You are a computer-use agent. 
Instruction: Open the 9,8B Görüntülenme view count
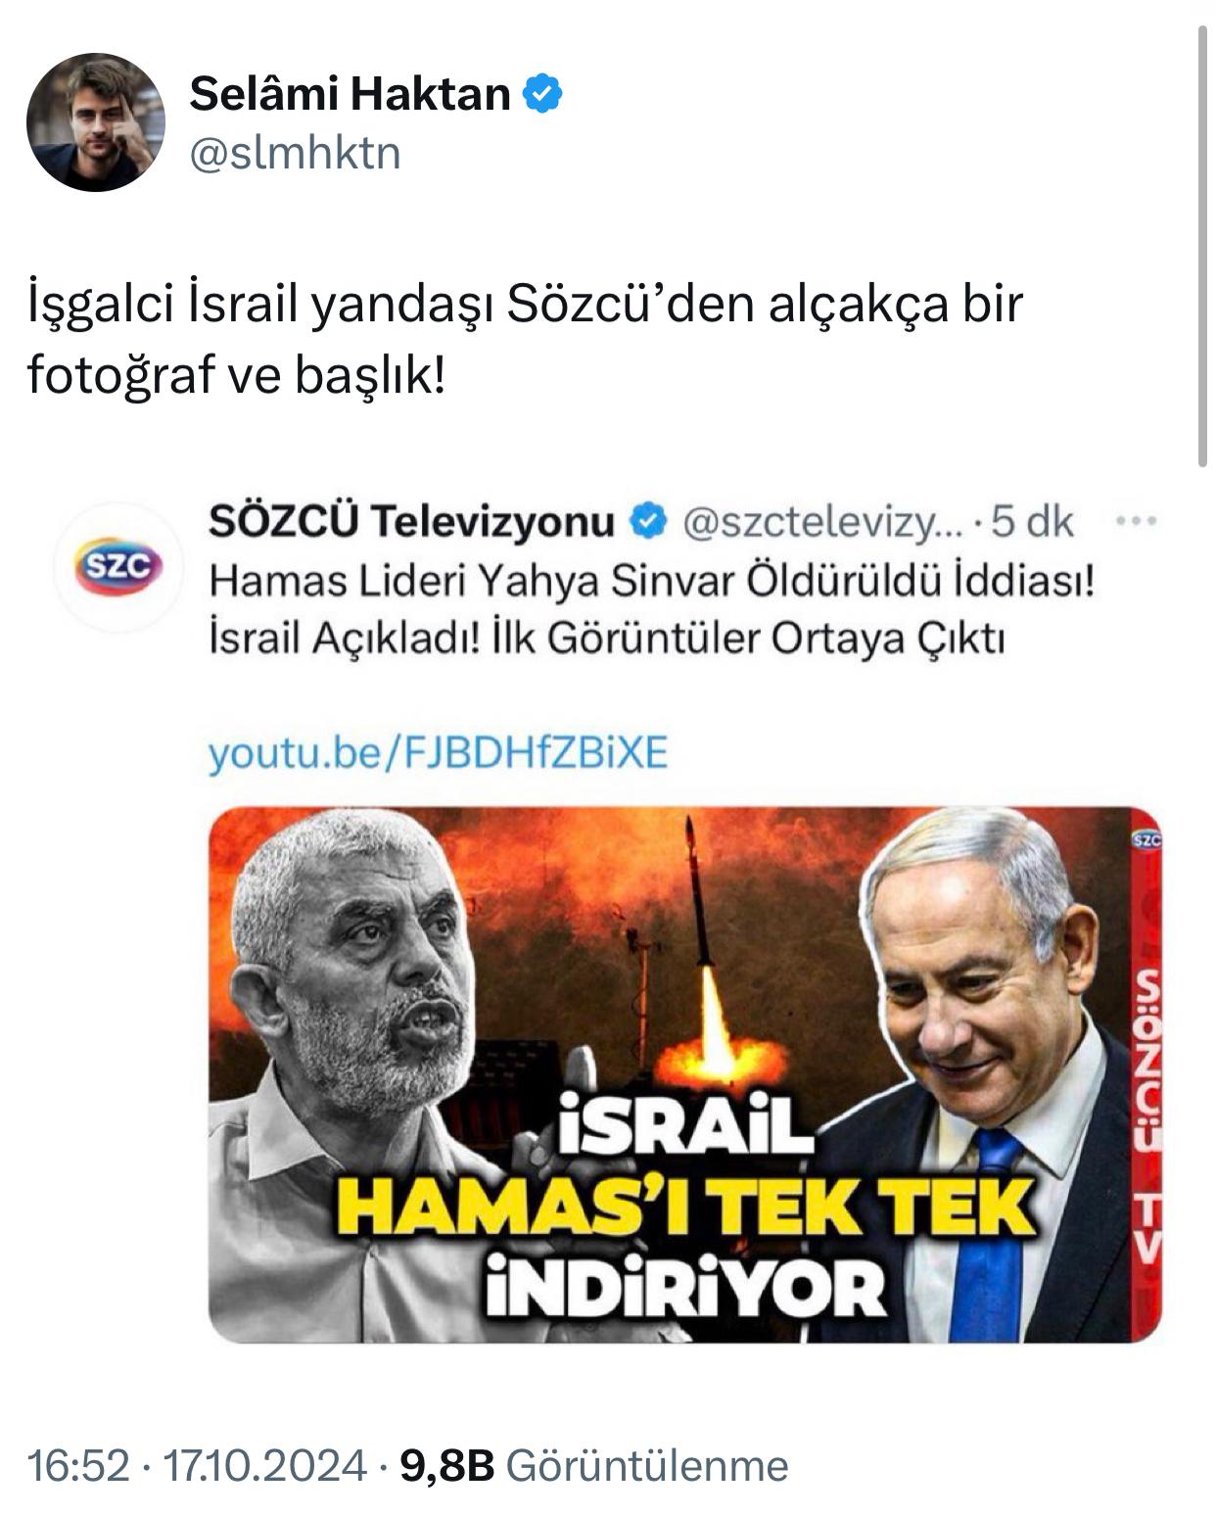[x=593, y=1466]
